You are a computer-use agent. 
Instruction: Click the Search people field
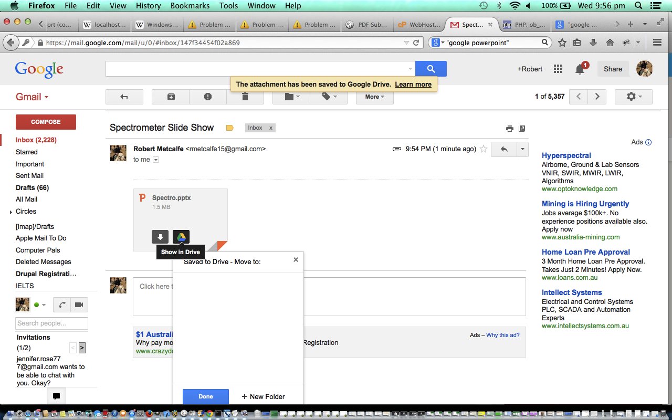[x=51, y=323]
